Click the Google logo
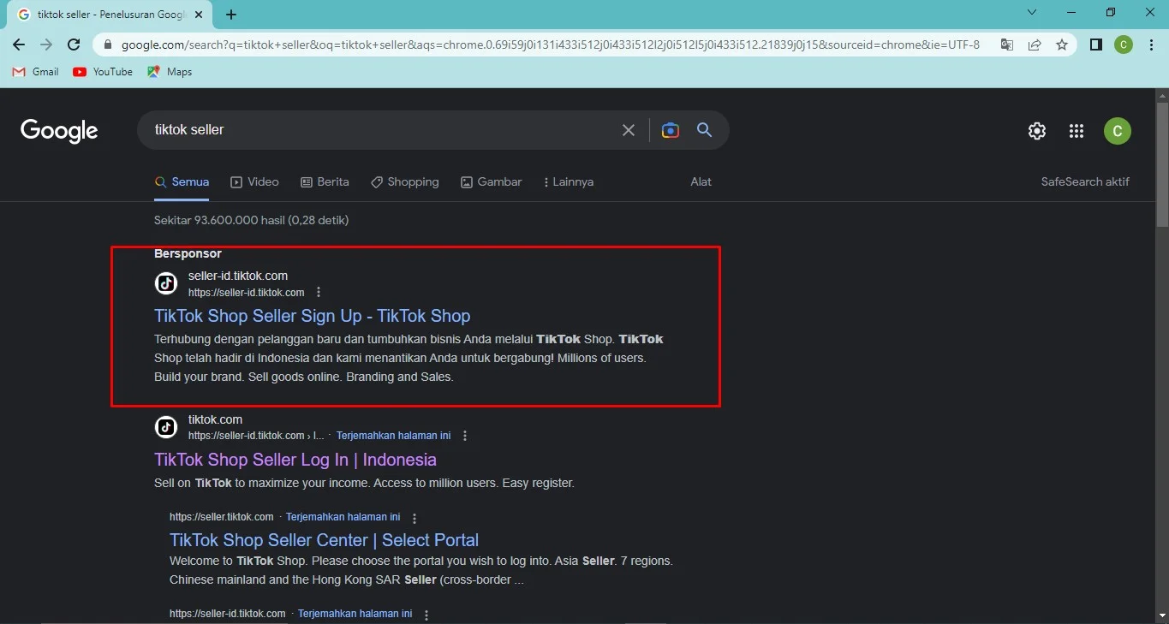Image resolution: width=1169 pixels, height=624 pixels. click(x=59, y=131)
